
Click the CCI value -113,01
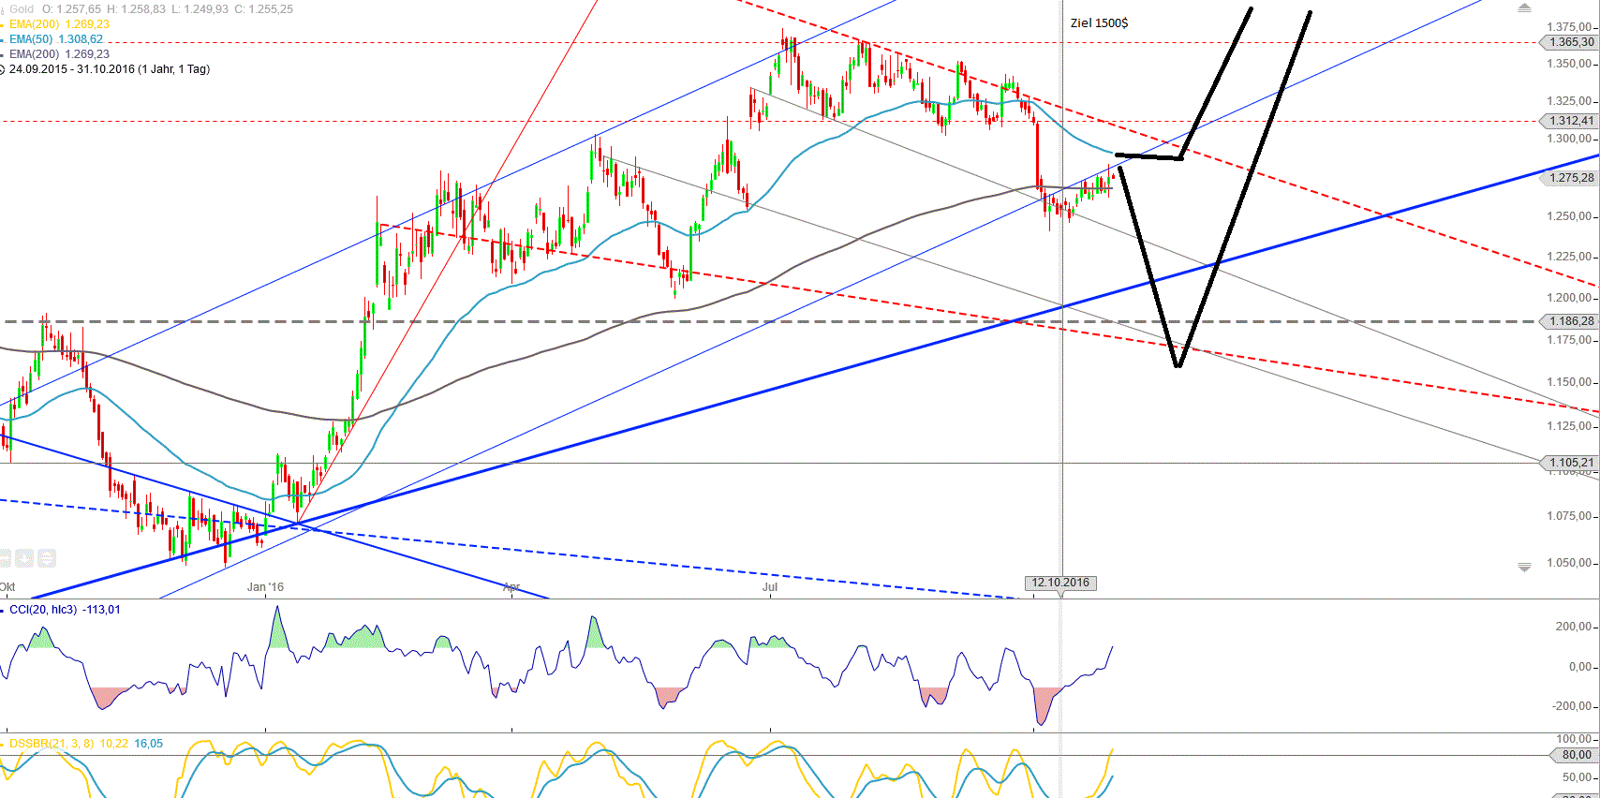tap(101, 610)
